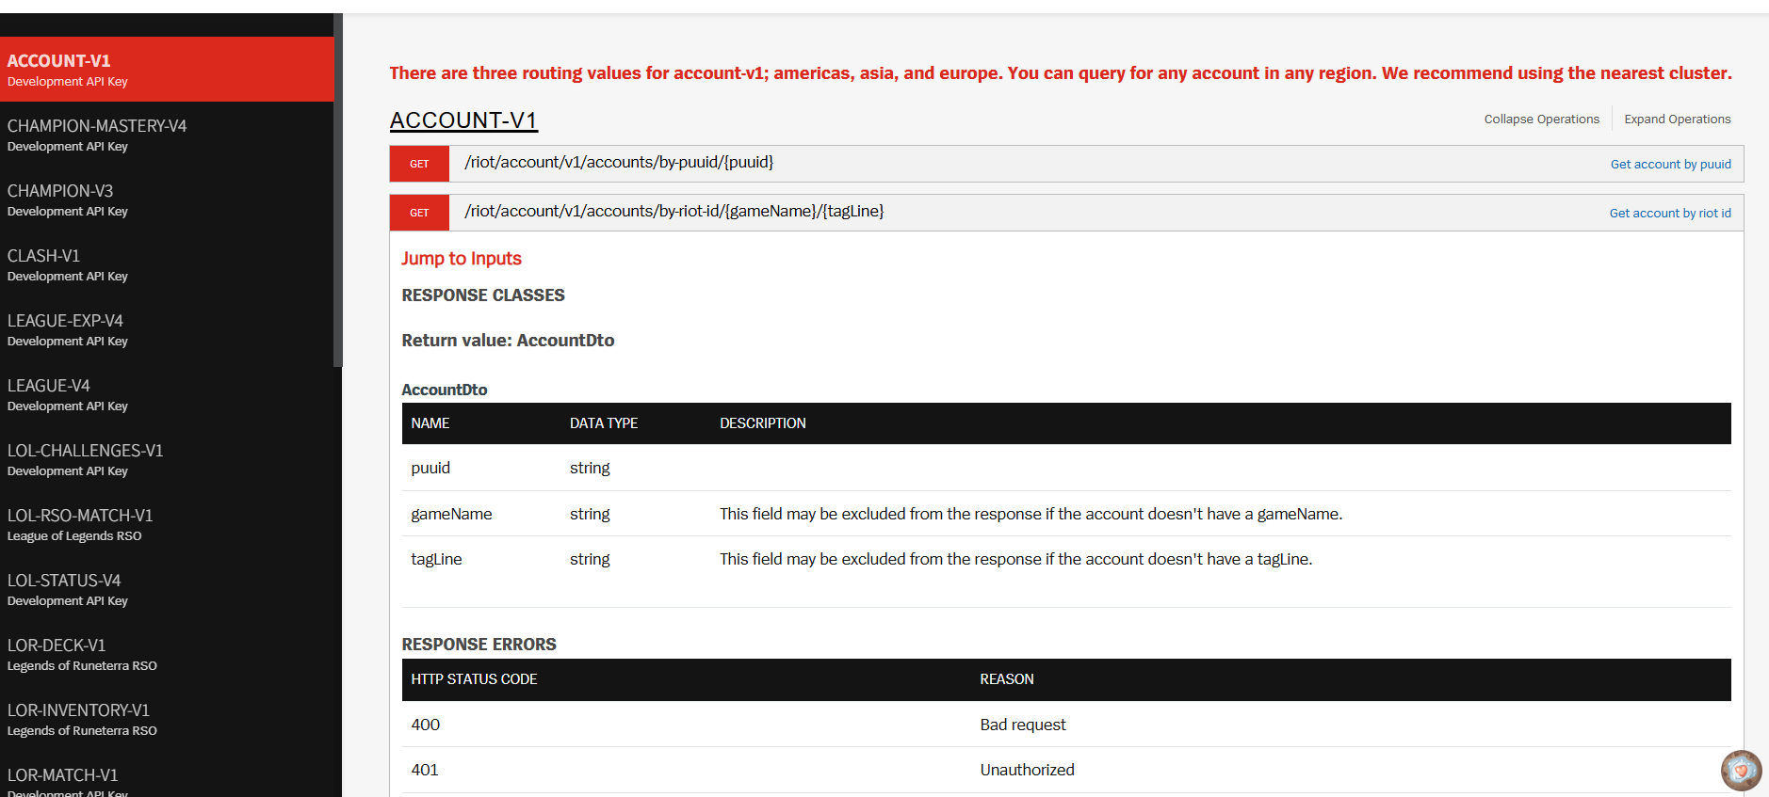Click gameName description text
Screen dimensions: 1769x797
[1031, 514]
